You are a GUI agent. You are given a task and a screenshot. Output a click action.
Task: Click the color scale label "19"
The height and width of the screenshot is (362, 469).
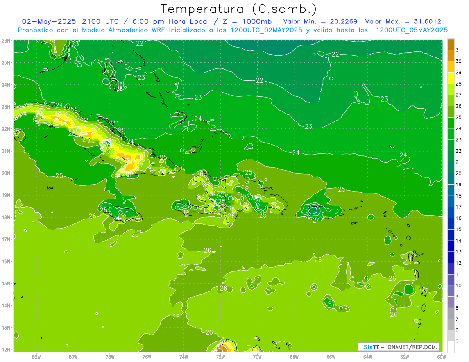[459, 184]
